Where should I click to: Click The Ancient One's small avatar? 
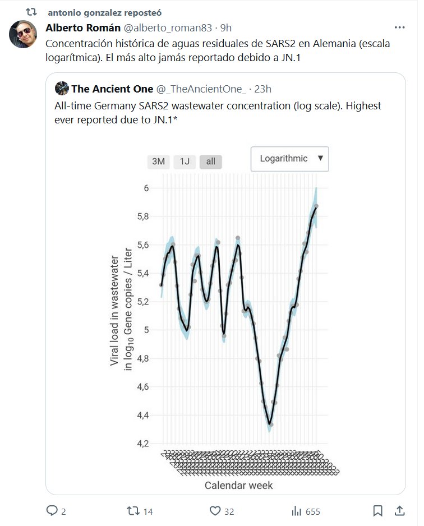[62, 89]
